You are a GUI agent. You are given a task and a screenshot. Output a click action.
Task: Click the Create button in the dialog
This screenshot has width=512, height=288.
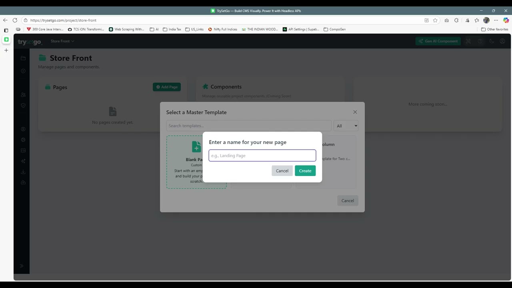point(305,171)
